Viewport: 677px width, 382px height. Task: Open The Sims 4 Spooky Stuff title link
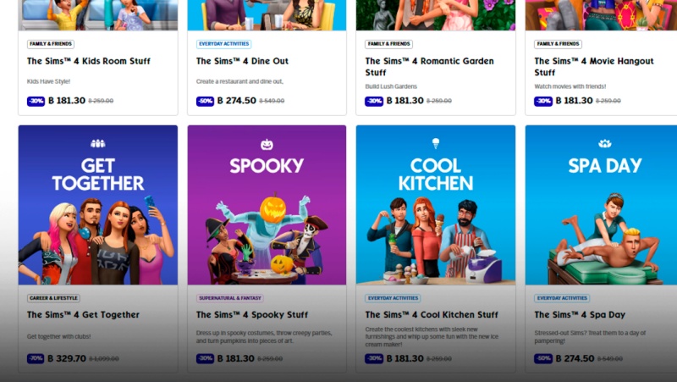tap(252, 314)
